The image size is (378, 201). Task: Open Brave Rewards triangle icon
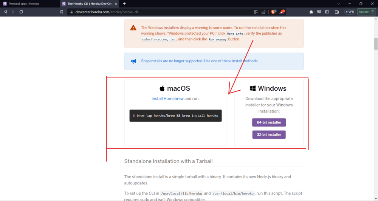282,12
